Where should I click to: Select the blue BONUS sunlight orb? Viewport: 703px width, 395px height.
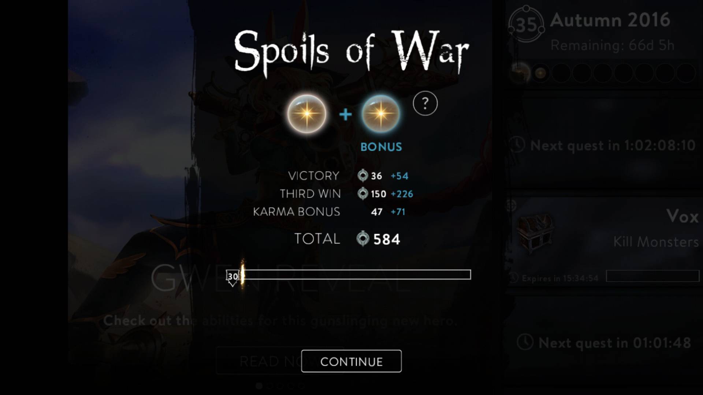381,114
